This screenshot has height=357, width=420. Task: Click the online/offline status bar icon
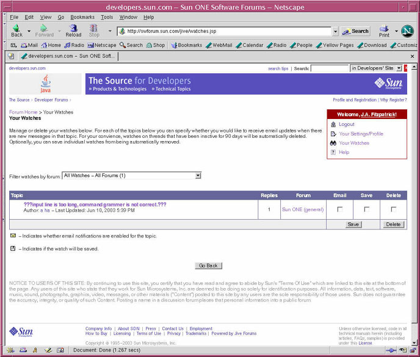[x=391, y=350]
